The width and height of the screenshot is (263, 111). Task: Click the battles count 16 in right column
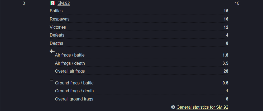[237, 3]
